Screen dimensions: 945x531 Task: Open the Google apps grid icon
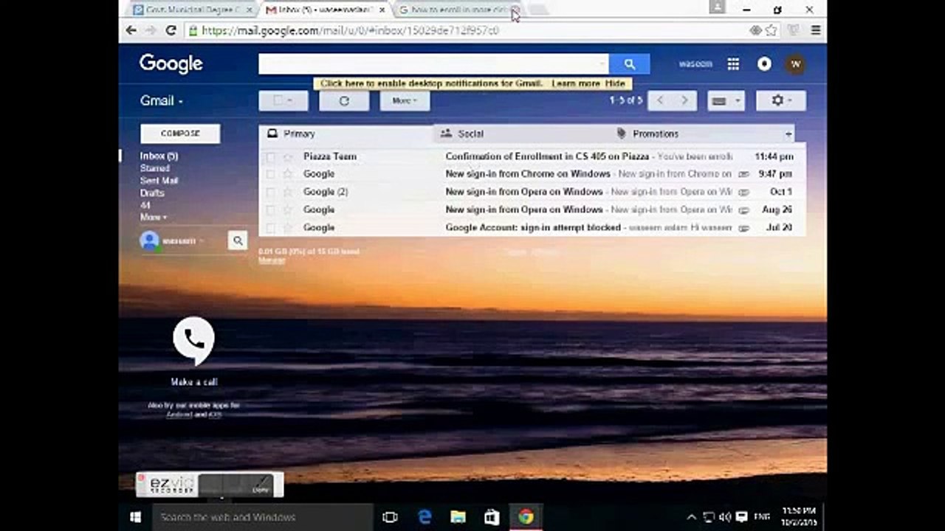coord(733,64)
